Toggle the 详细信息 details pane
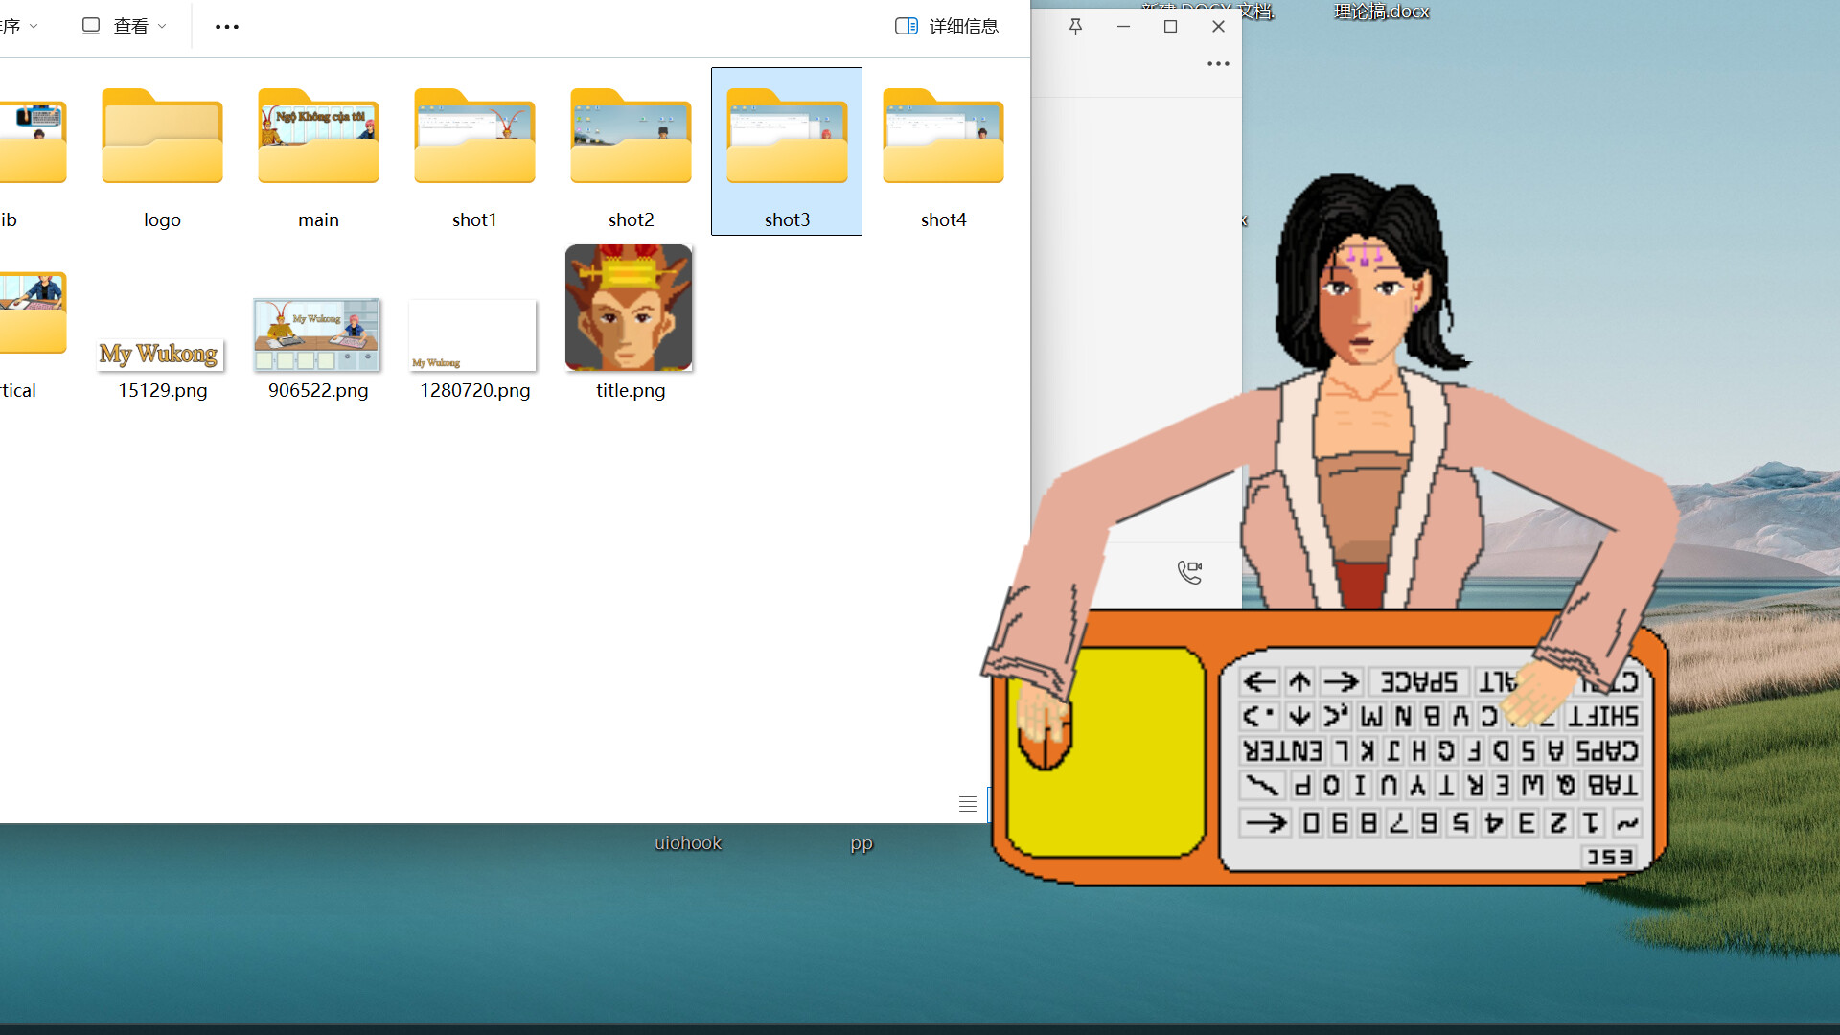This screenshot has width=1840, height=1035. tap(947, 26)
